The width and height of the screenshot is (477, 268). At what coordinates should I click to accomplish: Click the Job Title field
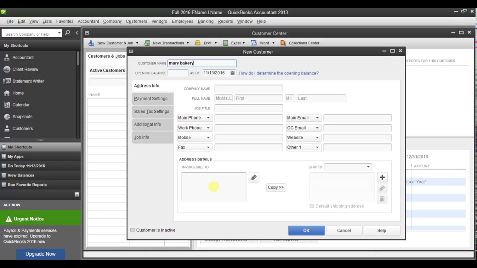coord(249,108)
